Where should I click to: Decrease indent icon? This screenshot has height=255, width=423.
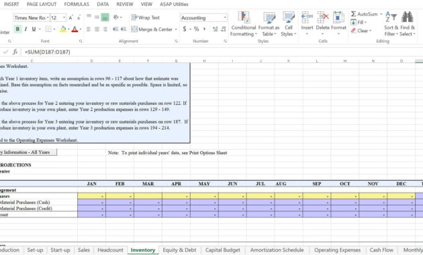pyautogui.click(x=115, y=29)
